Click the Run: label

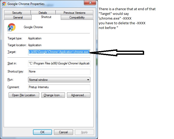[x=10, y=80]
